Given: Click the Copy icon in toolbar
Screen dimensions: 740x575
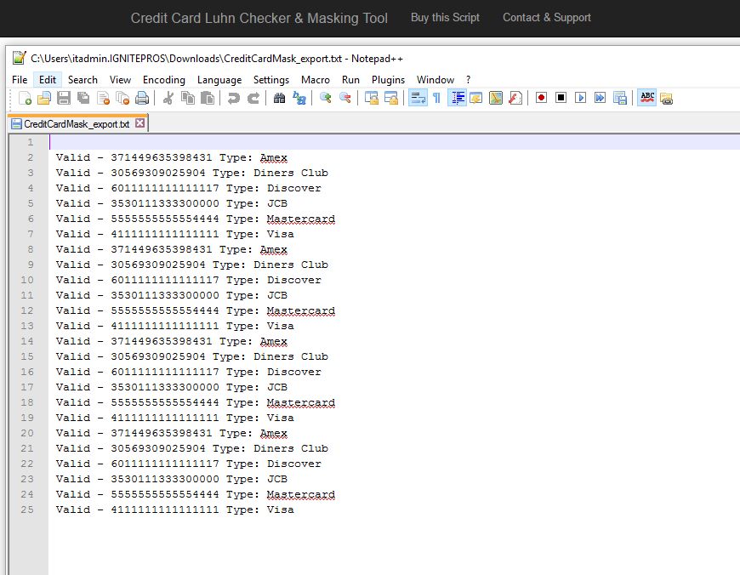Looking at the screenshot, I should coord(188,98).
